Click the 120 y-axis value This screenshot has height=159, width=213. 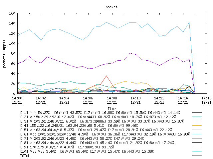pos(12,33)
